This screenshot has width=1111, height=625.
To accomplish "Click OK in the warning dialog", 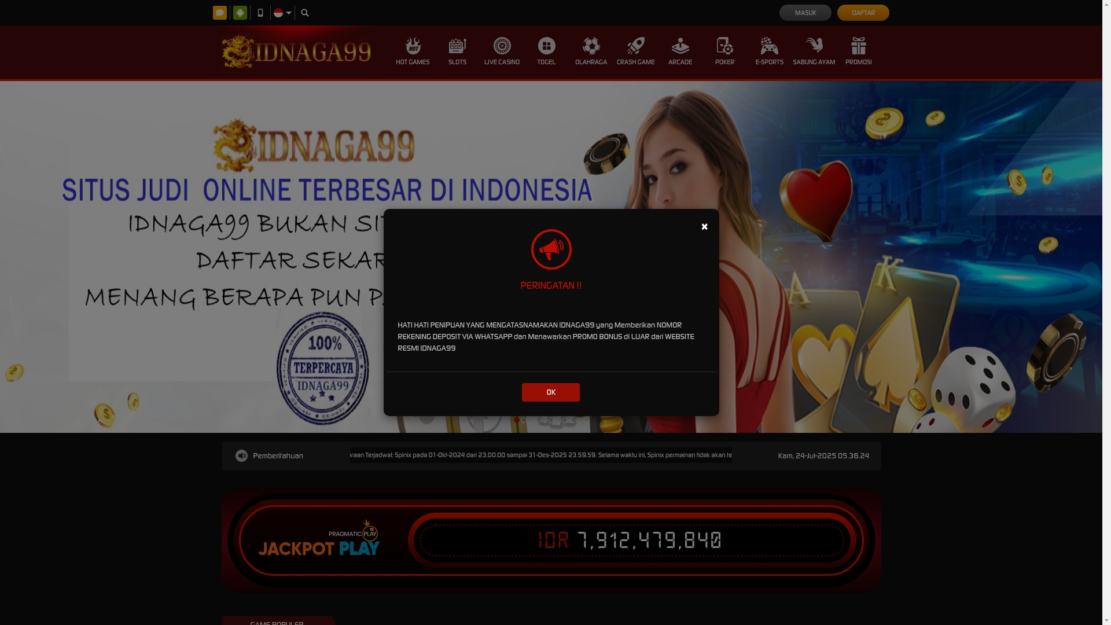I will click(x=550, y=392).
